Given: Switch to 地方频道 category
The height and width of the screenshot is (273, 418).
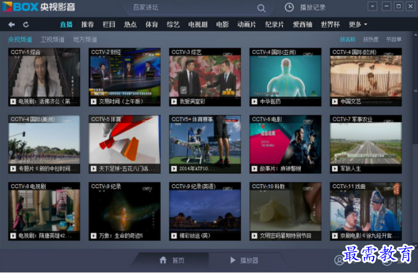Looking at the screenshot, I should pyautogui.click(x=85, y=40).
